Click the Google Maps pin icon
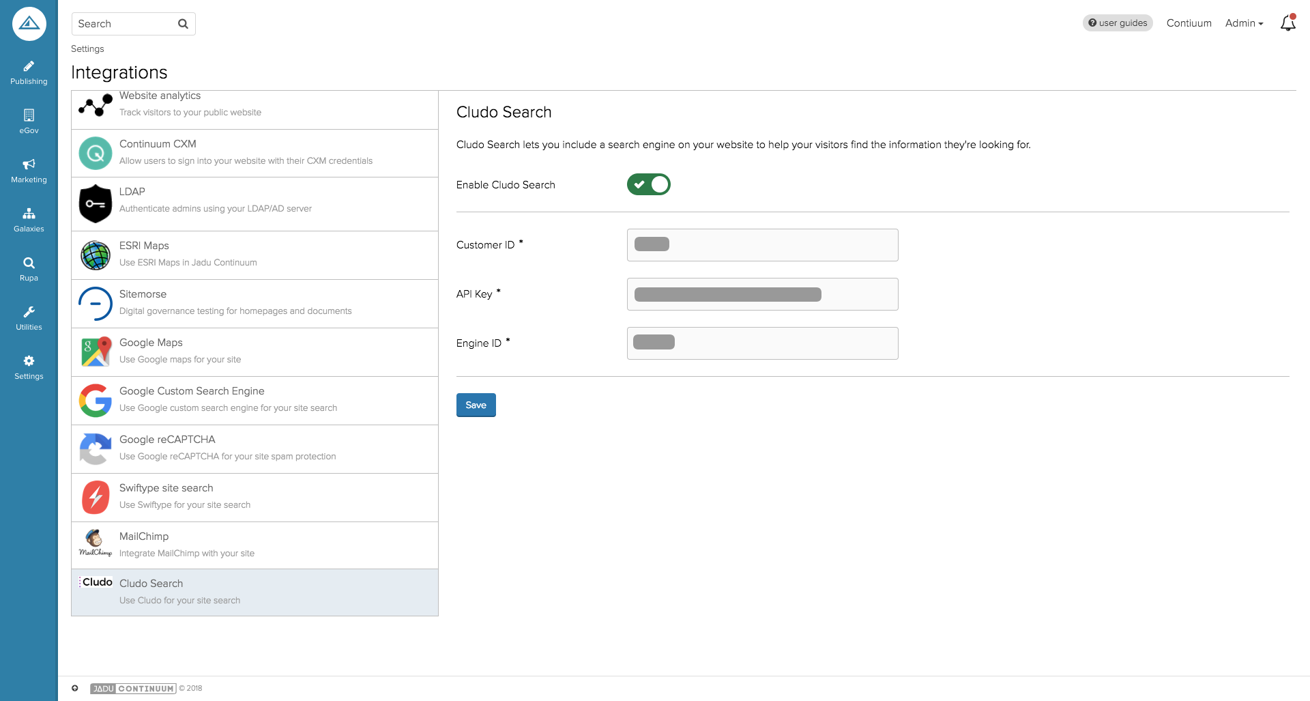The width and height of the screenshot is (1310, 701). pos(96,352)
